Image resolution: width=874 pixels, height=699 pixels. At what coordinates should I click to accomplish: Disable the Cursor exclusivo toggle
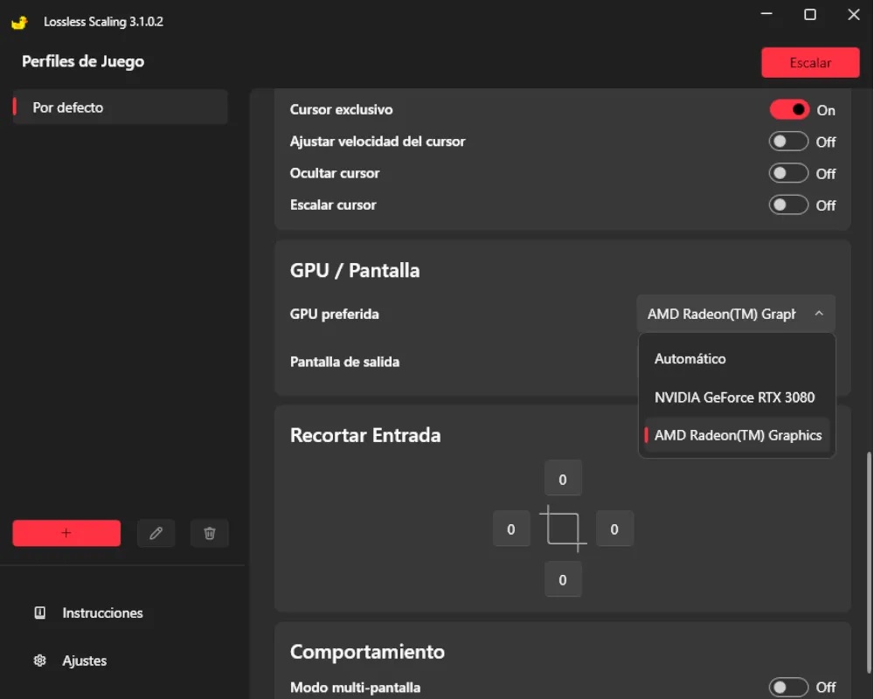tap(788, 110)
